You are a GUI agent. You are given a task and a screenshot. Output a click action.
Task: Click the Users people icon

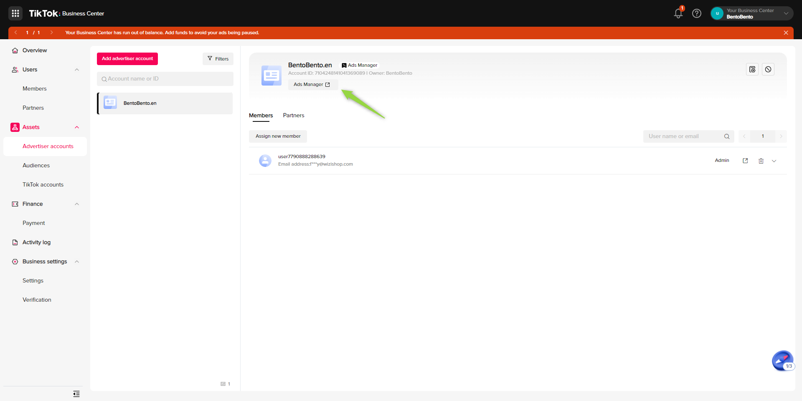click(15, 70)
